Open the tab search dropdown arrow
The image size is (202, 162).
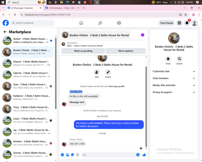[3, 8]
